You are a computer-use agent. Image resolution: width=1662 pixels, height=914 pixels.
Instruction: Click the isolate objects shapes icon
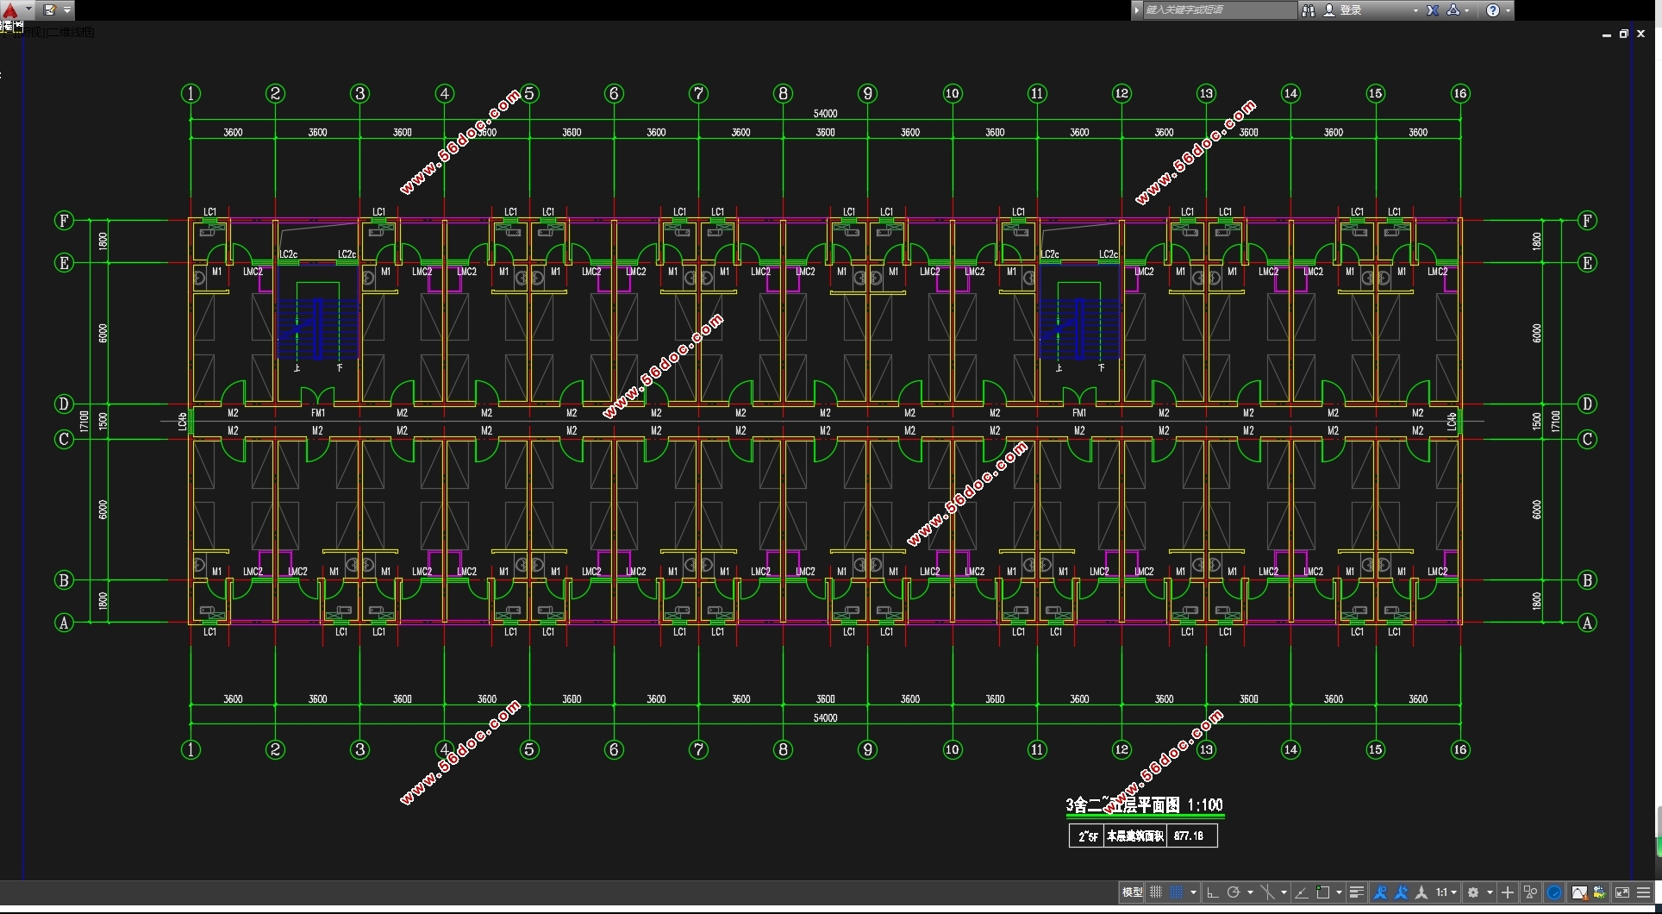pos(1530,892)
